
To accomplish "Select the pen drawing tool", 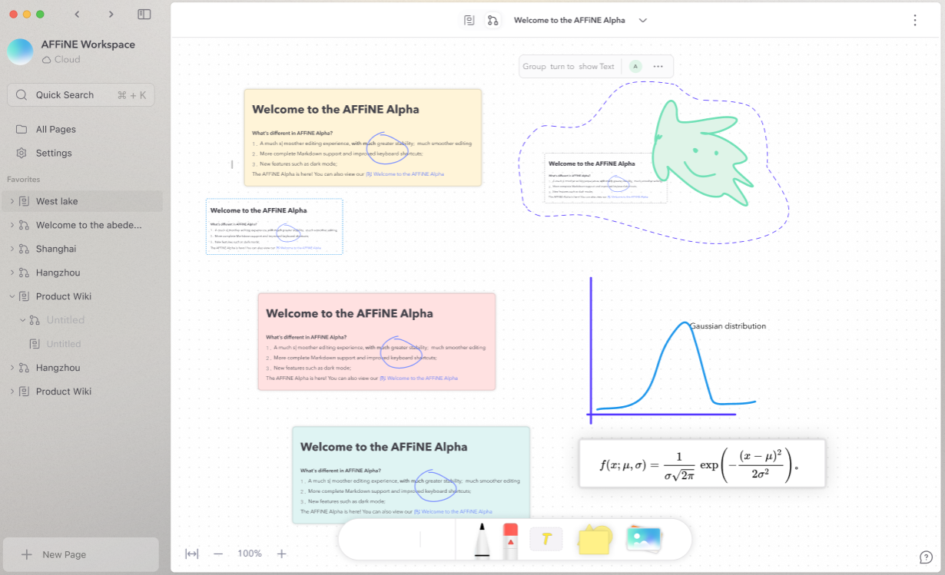I will pos(482,540).
